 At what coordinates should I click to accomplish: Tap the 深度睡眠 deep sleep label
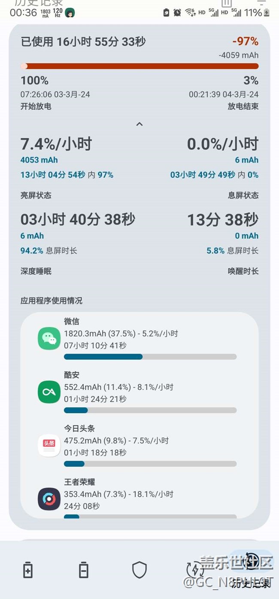36,272
